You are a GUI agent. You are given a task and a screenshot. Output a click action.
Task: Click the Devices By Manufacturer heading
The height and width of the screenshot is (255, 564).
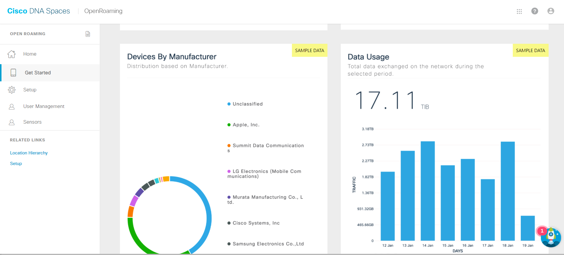[172, 57]
